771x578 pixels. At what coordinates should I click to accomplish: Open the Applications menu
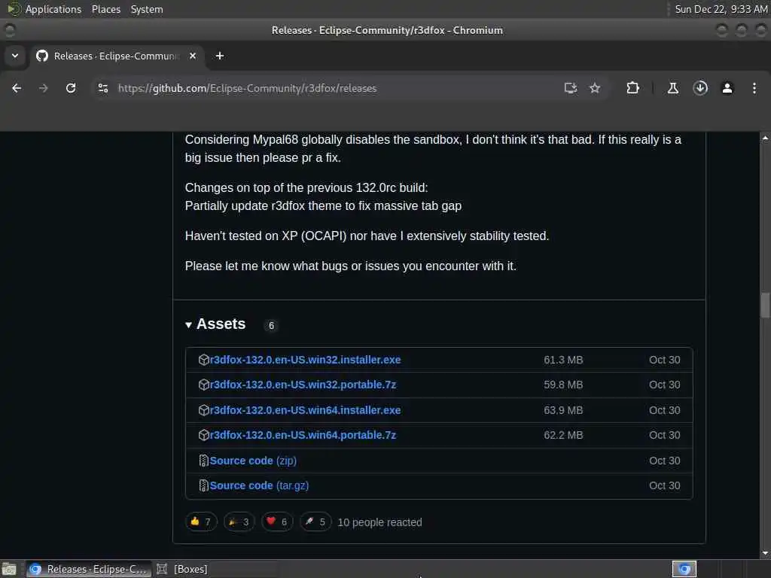pyautogui.click(x=53, y=9)
